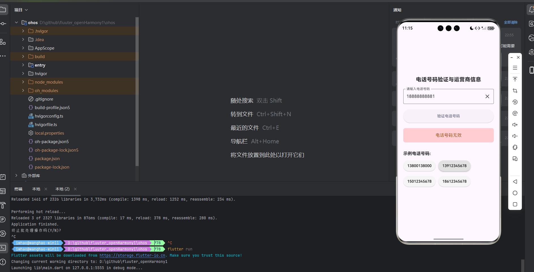Tap the emulator Home circle button
The image size is (534, 272).
click(515, 193)
